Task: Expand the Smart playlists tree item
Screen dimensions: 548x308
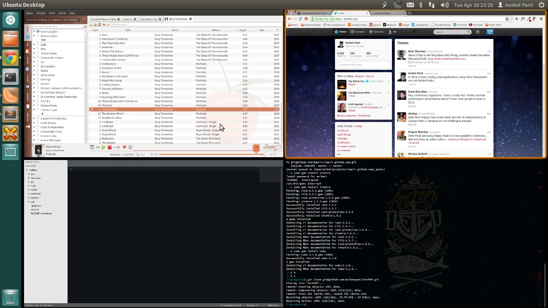Action: [34, 32]
